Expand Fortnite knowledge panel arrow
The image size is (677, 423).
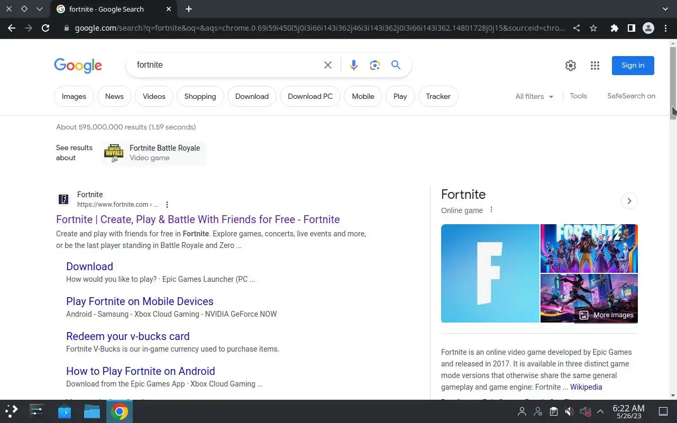tap(629, 201)
